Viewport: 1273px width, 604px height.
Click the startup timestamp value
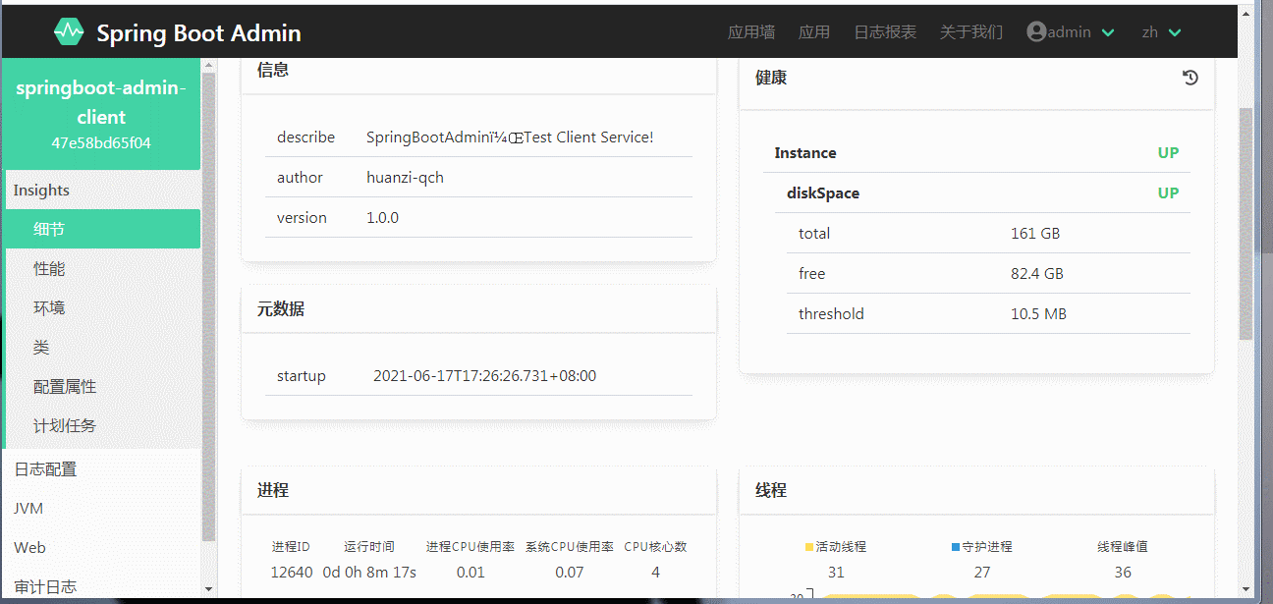pos(484,375)
